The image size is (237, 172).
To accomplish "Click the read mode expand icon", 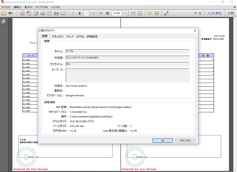I will [166, 13].
